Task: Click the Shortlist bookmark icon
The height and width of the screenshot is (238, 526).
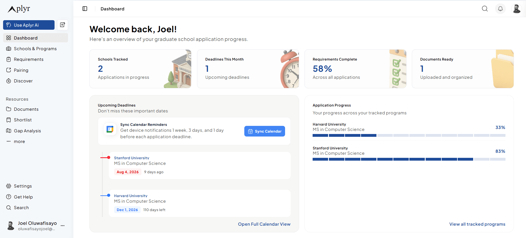Action: tap(9, 120)
